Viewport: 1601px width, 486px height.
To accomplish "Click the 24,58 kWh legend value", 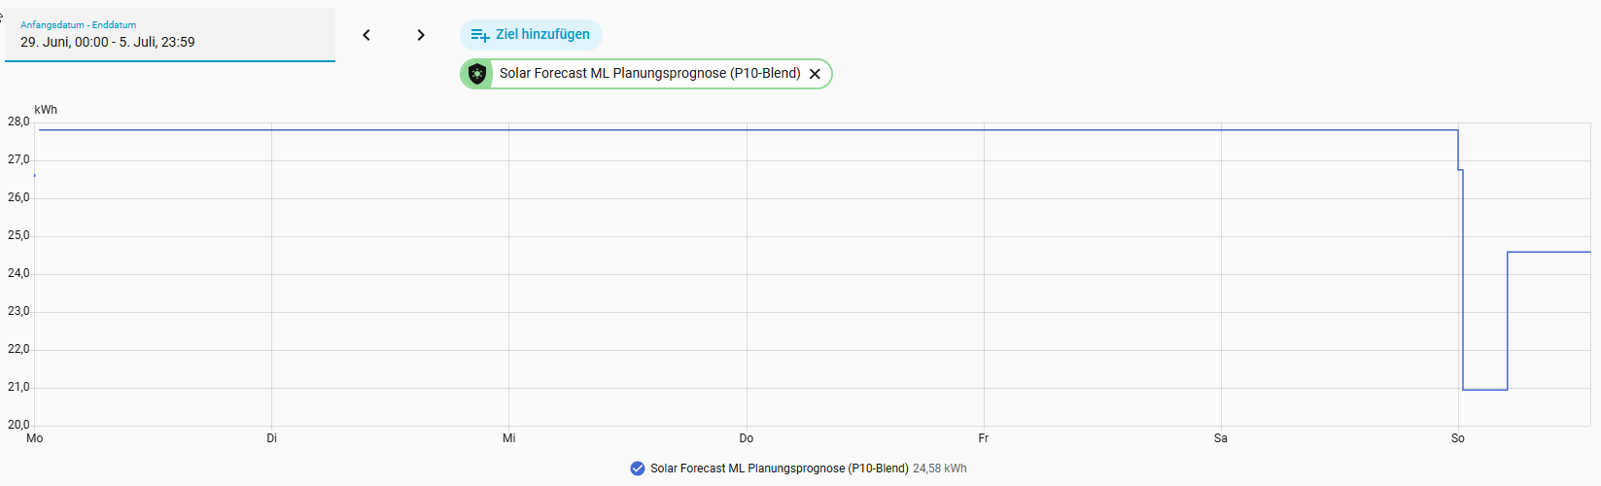I will [x=940, y=469].
